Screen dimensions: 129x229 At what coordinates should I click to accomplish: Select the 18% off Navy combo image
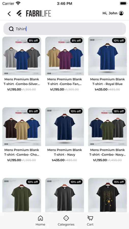coord(107,127)
